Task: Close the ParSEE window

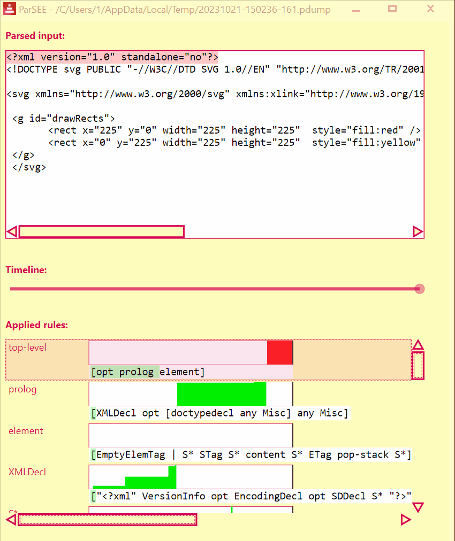Action: click(x=430, y=9)
